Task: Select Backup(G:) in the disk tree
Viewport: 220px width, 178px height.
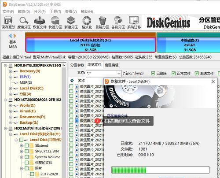Action: (x=29, y=122)
